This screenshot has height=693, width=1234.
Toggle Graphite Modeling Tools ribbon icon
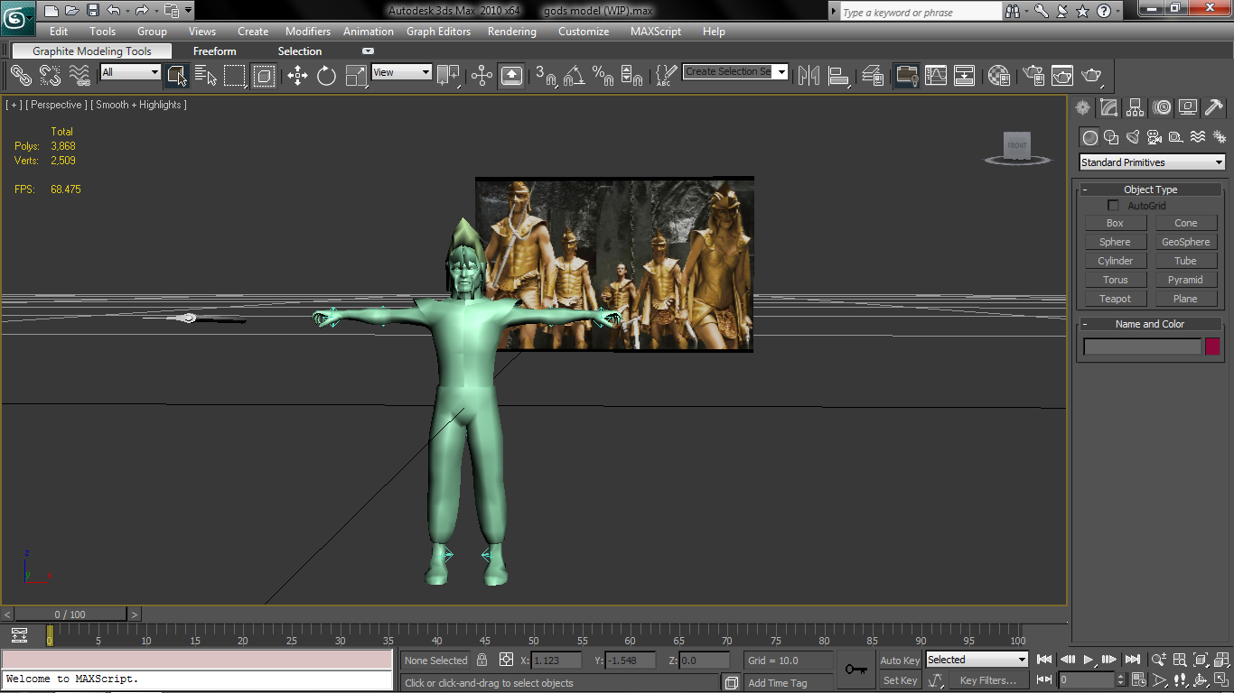(x=906, y=76)
